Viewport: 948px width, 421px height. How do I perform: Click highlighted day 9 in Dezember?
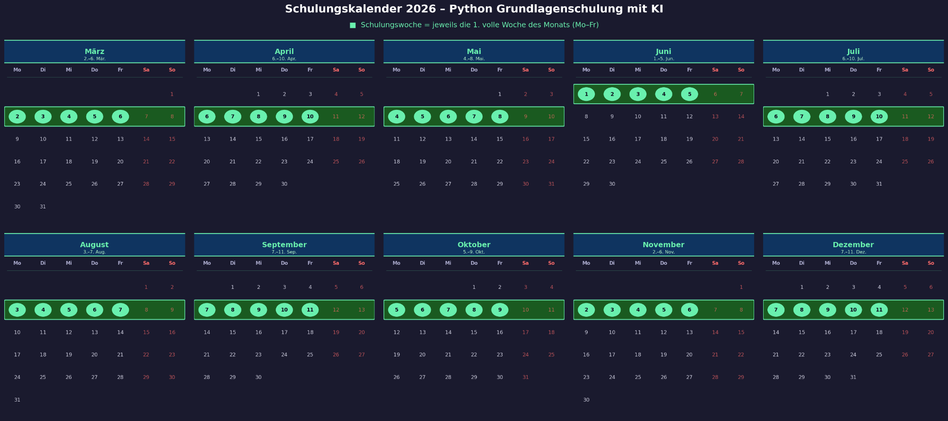coord(828,310)
